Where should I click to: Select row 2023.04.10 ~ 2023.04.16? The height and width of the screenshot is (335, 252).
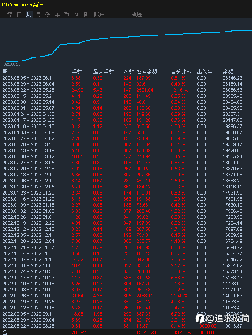tap(126, 126)
